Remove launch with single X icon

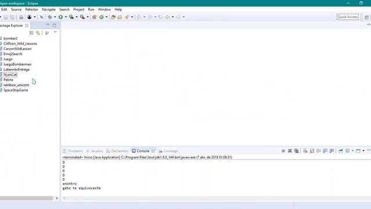290,151
